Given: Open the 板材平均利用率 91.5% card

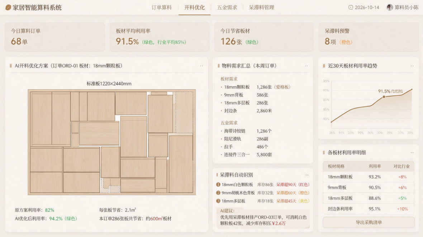Looking at the screenshot, I should click(x=160, y=37).
